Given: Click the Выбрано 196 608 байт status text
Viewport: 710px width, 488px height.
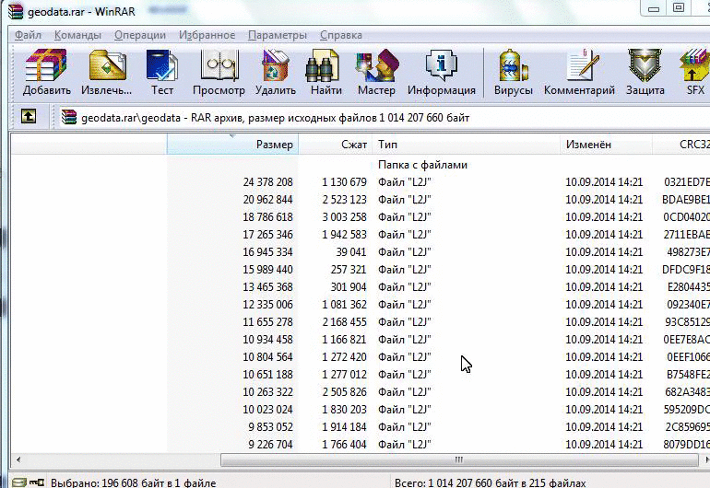Looking at the screenshot, I should (x=133, y=482).
